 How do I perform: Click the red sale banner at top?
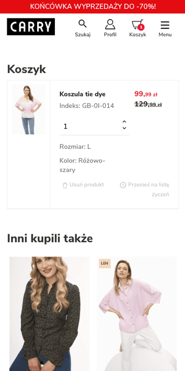(x=92, y=7)
